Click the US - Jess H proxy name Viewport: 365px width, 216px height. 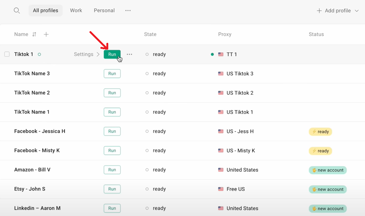(x=240, y=131)
